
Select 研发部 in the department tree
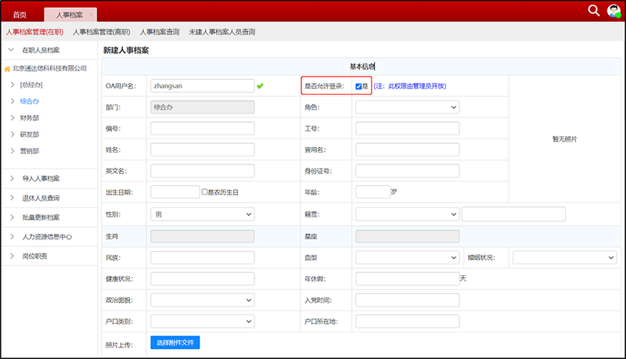pyautogui.click(x=29, y=134)
